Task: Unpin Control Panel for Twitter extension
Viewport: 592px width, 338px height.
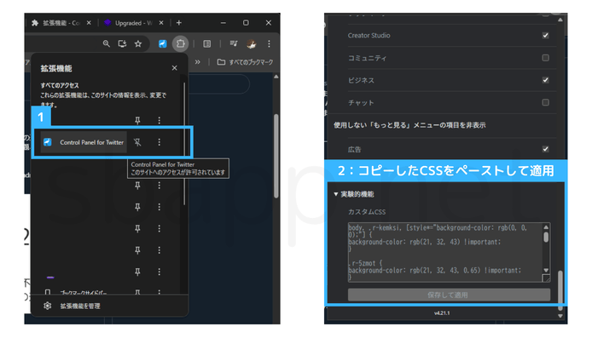Action: coord(137,142)
